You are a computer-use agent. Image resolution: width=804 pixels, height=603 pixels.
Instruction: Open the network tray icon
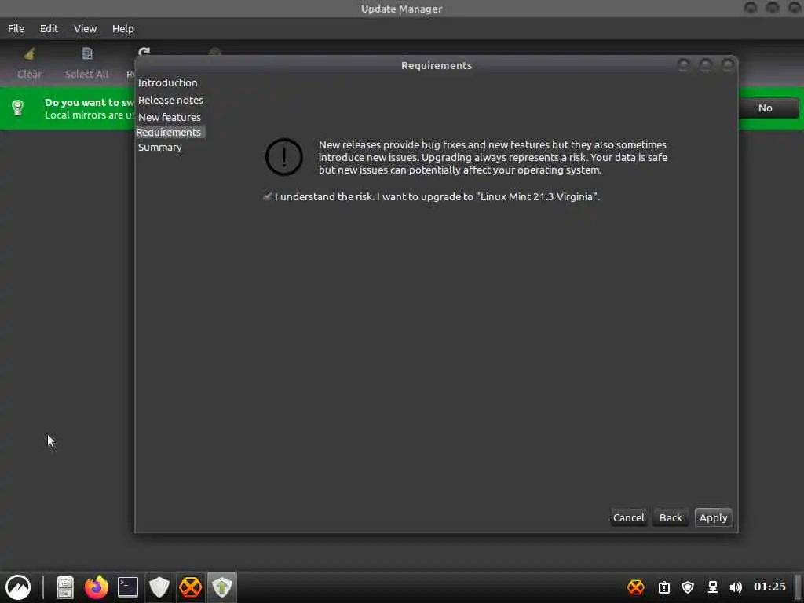[713, 587]
